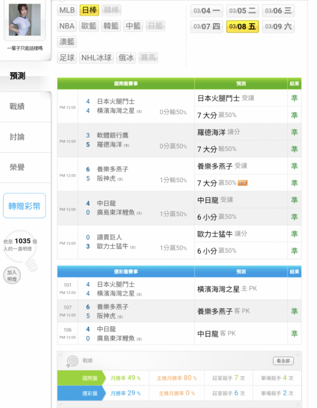Click the green 國際盤 label
Screen dimensions: 317x408
(x=81, y=378)
